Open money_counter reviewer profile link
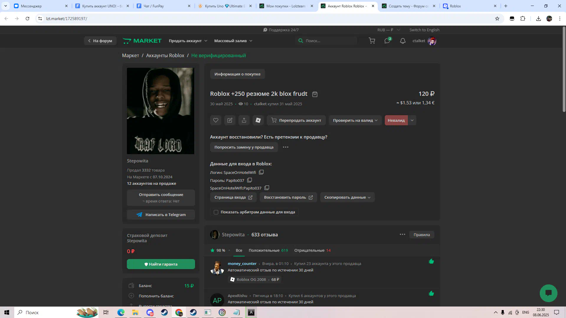This screenshot has width=566, height=318. coord(242,264)
